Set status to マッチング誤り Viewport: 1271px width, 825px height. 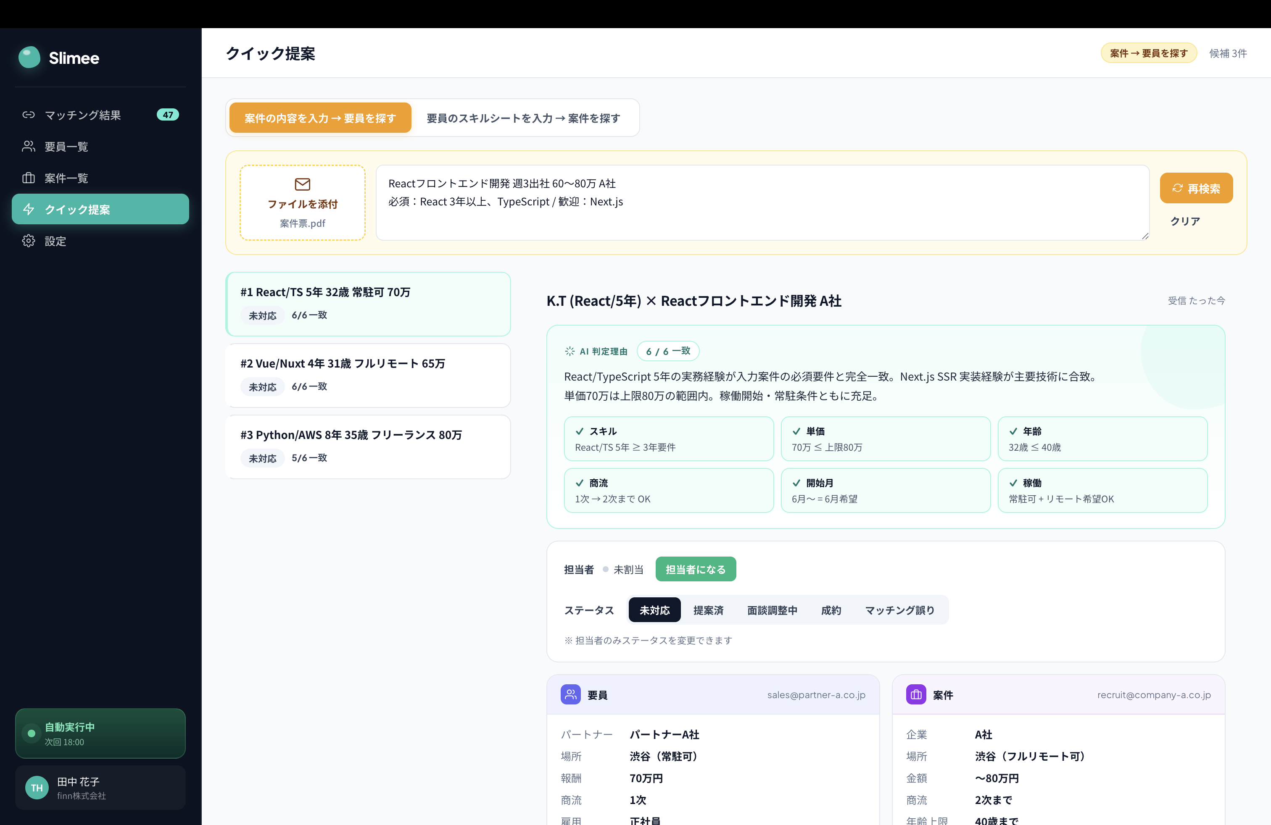click(x=899, y=610)
